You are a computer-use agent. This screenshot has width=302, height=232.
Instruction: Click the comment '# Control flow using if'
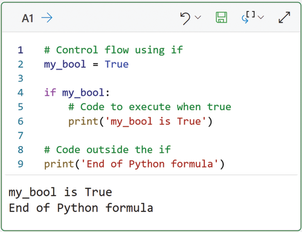click(114, 50)
